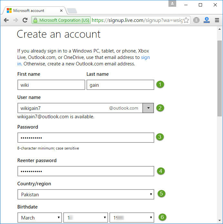Select the Microsoft account tab
The width and height of the screenshot is (223, 224).
point(34,11)
